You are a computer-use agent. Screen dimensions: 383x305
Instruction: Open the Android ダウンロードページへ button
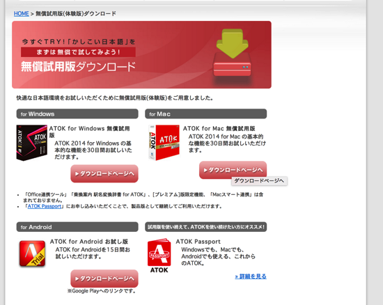(x=104, y=279)
